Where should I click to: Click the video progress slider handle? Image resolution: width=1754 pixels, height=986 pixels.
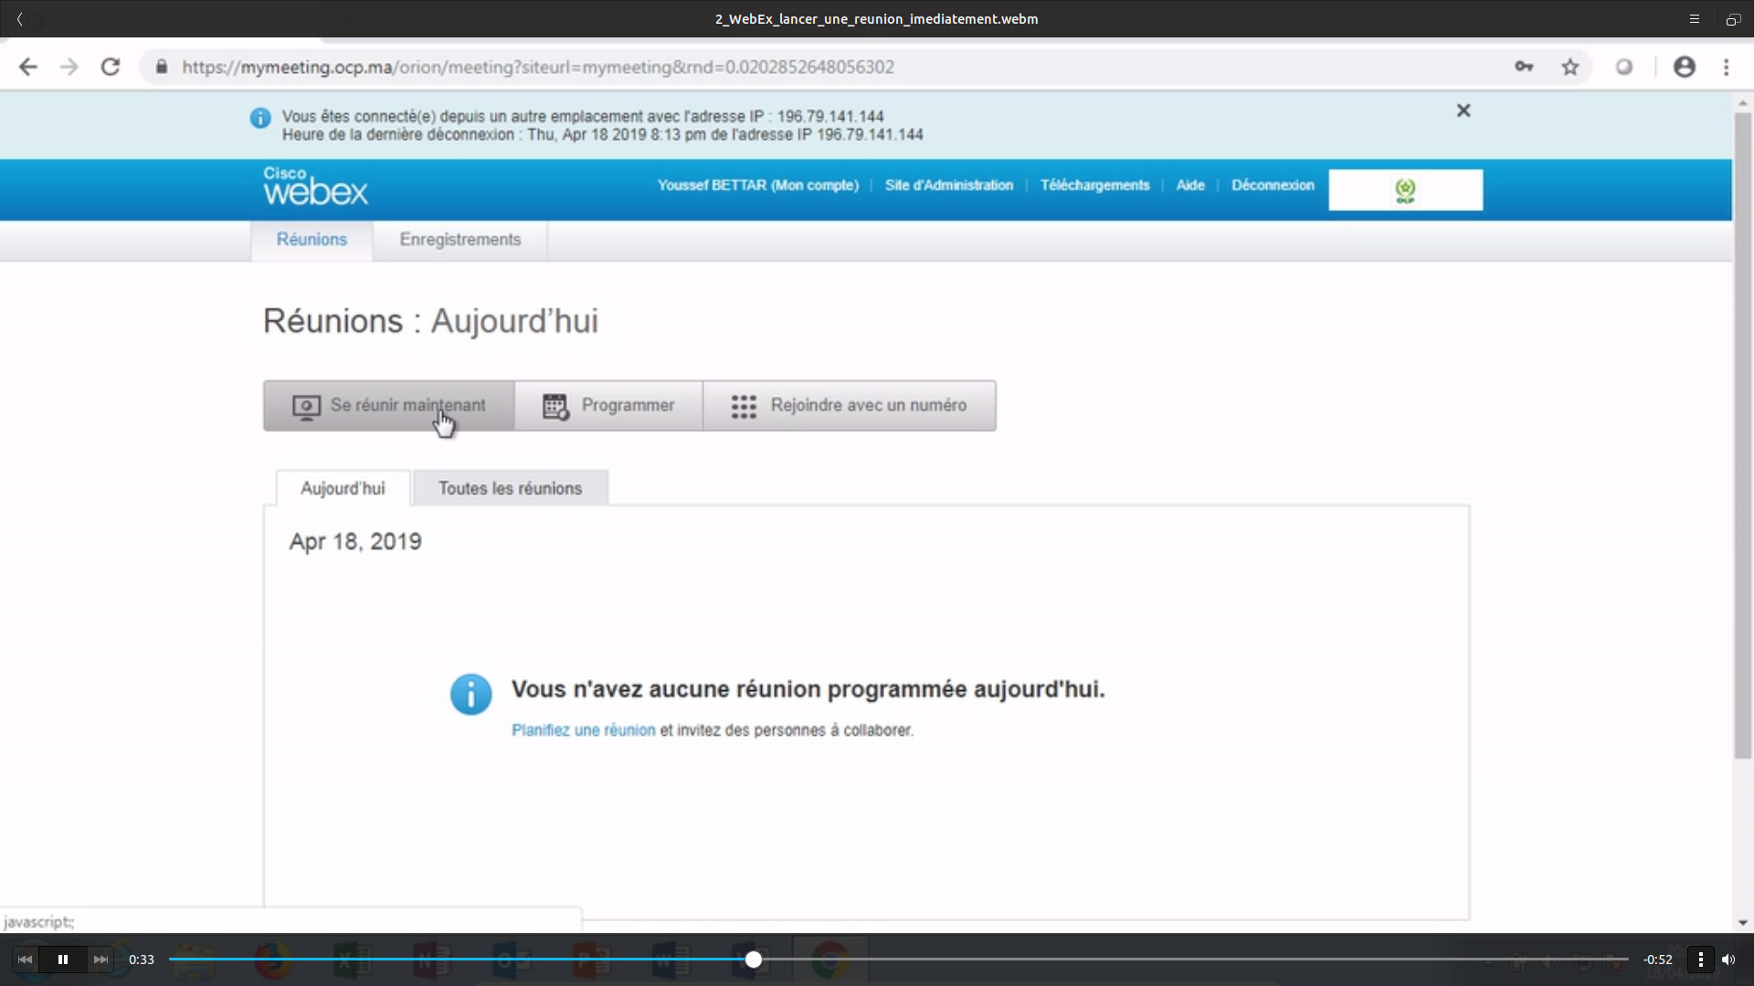[x=753, y=960]
